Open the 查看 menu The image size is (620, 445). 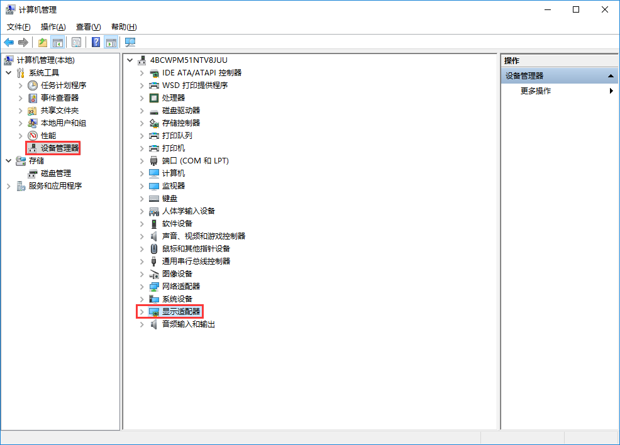pyautogui.click(x=88, y=26)
